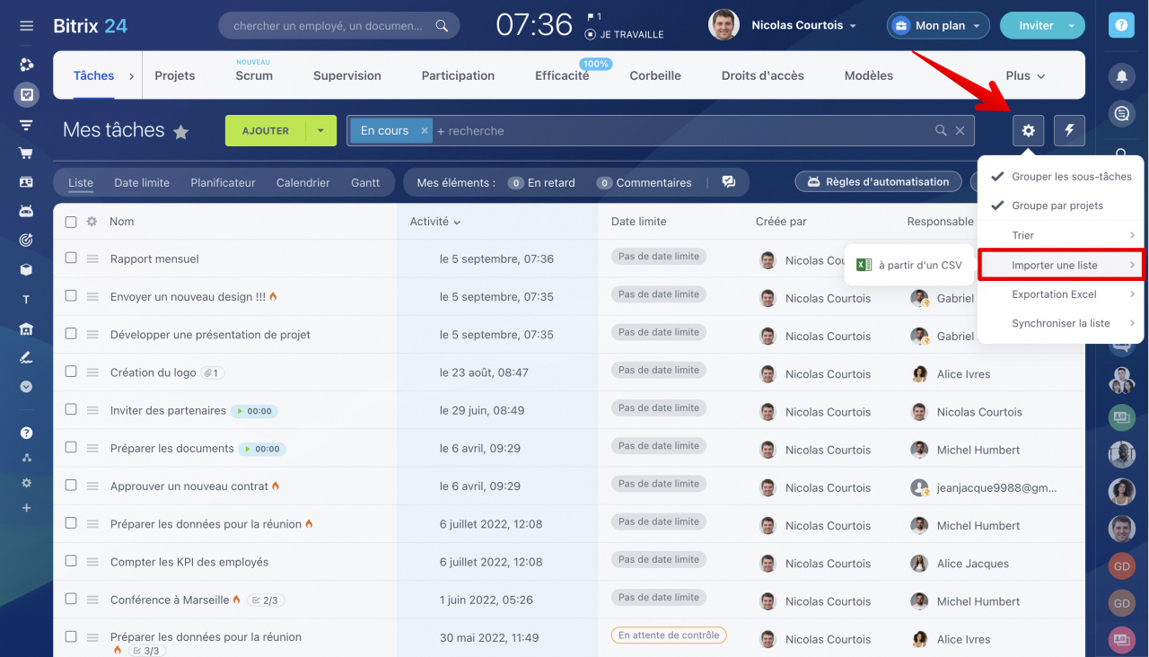Open task list settings gear
1149x657 pixels.
pos(1029,131)
